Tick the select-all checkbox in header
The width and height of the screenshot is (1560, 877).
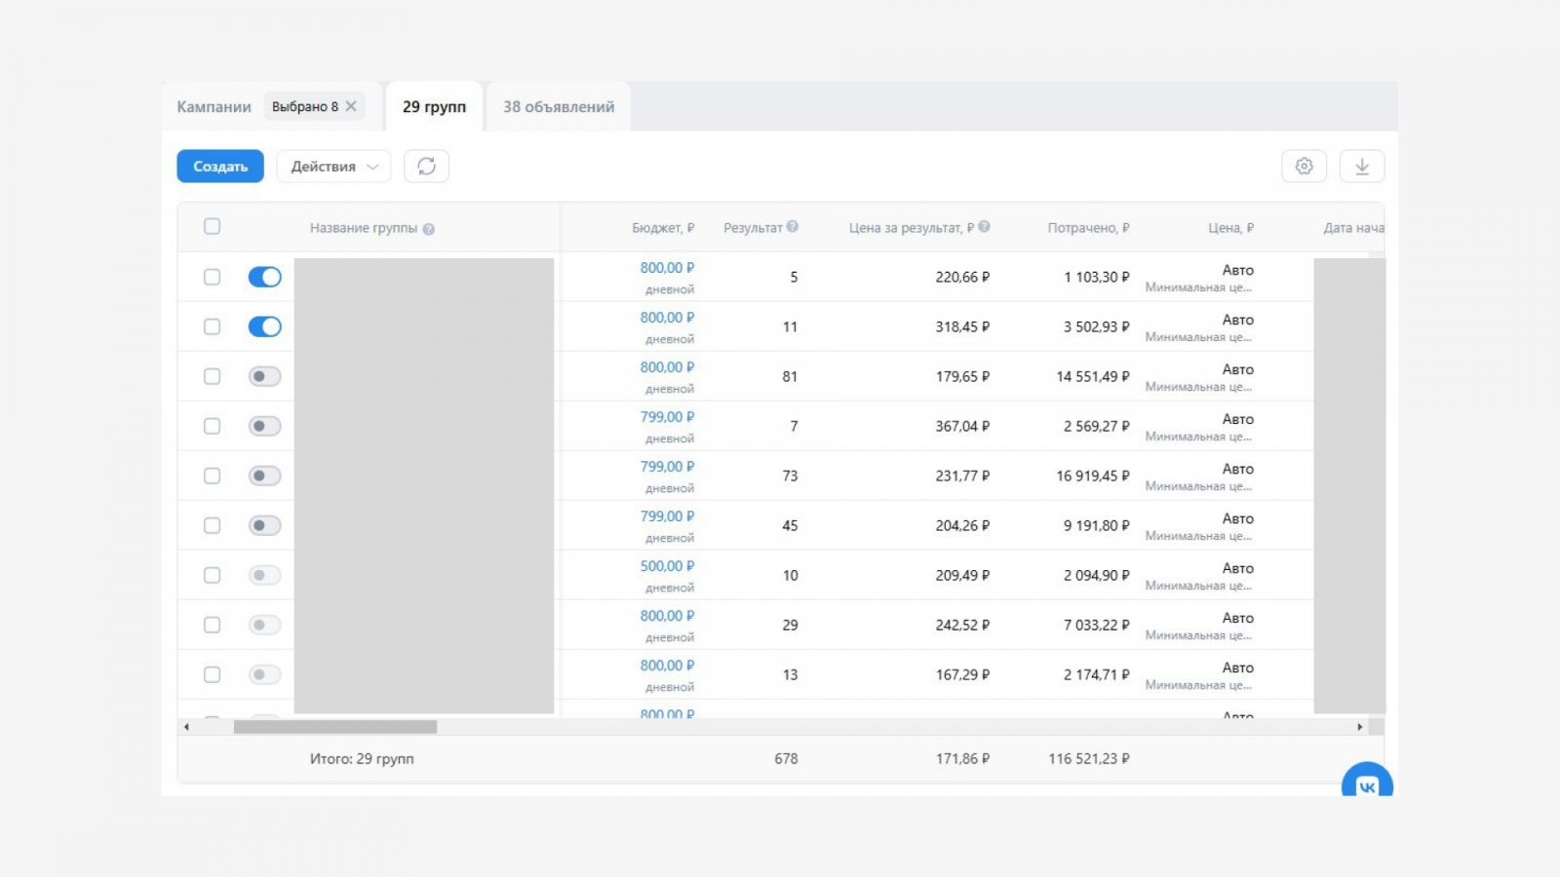[212, 227]
